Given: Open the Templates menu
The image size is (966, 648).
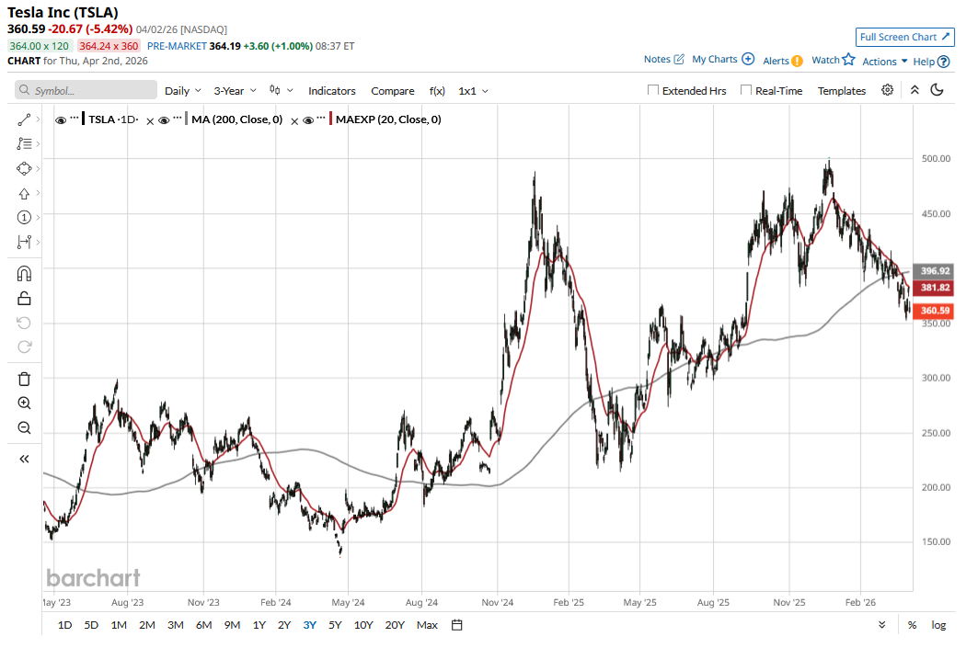Looking at the screenshot, I should point(842,90).
